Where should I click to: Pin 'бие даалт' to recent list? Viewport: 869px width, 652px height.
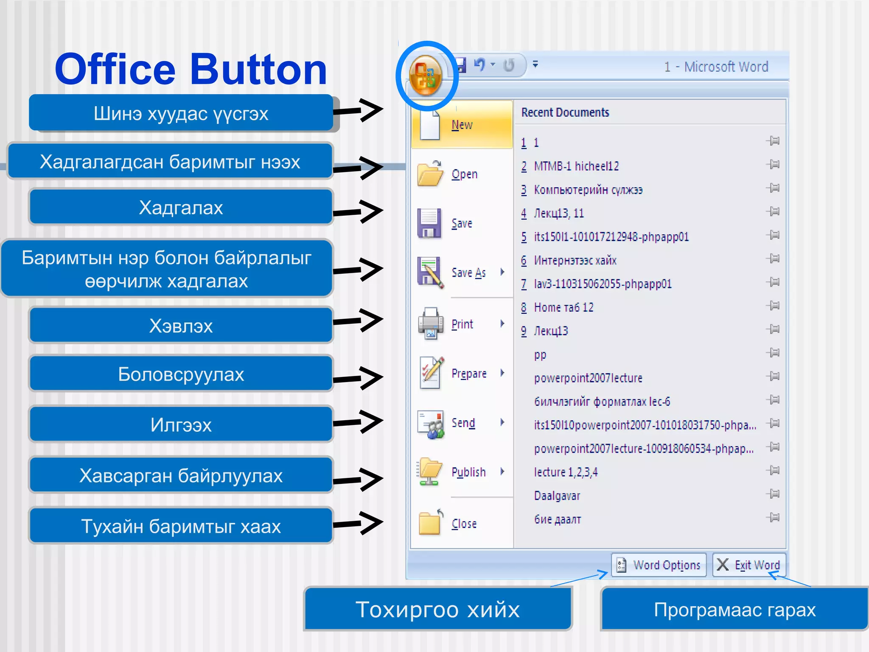point(773,517)
